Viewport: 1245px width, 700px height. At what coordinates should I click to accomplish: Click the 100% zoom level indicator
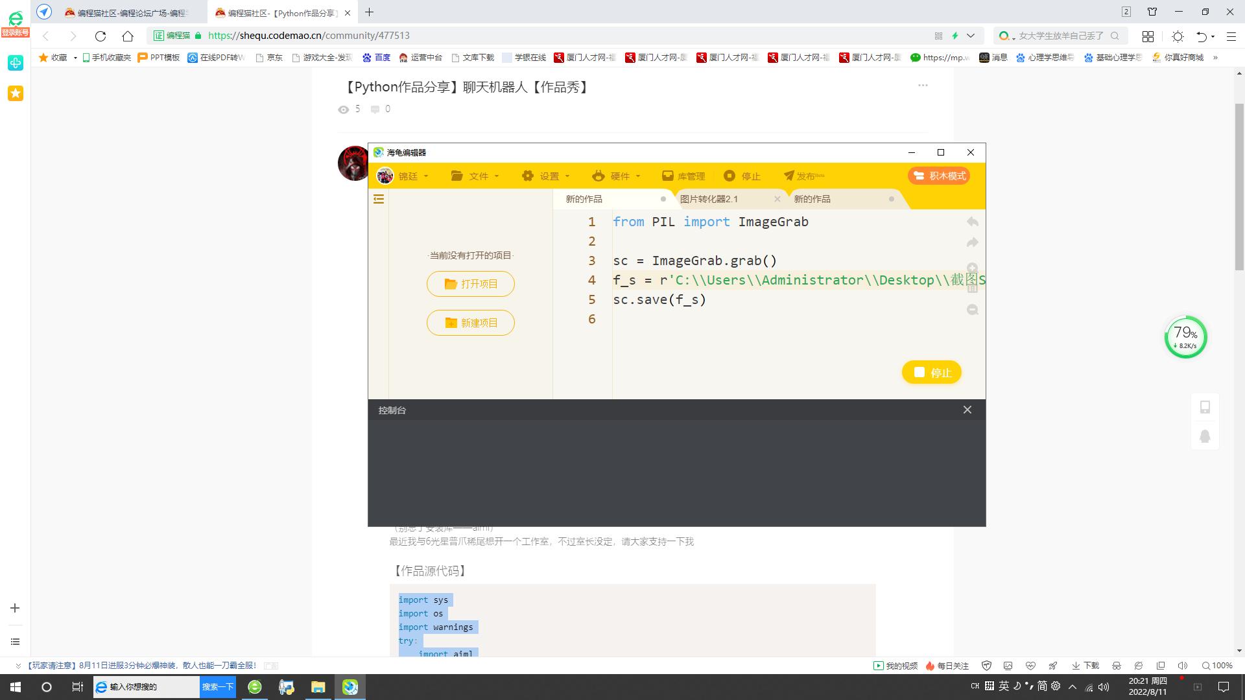point(1217,666)
